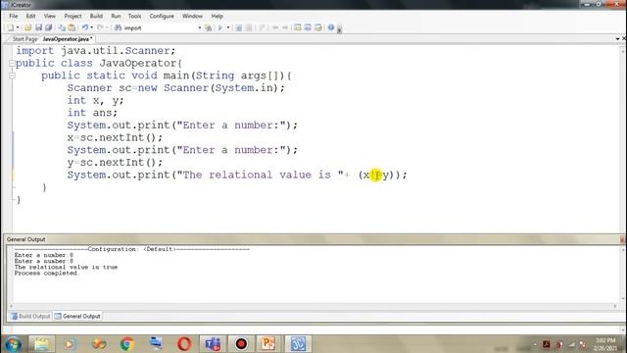The height and width of the screenshot is (353, 627).
Task: Open PowerPoint from the taskbar
Action: coord(268,344)
